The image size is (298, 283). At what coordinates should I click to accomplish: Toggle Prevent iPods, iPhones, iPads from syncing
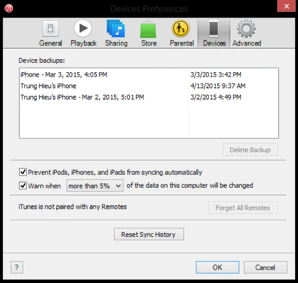pos(23,172)
